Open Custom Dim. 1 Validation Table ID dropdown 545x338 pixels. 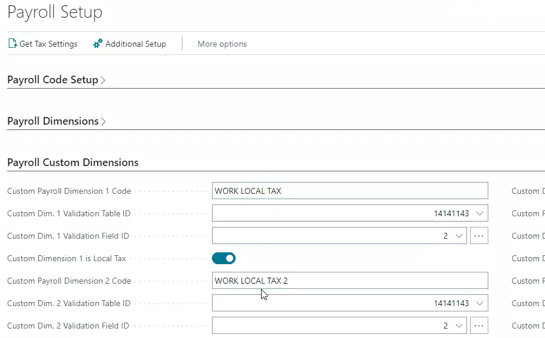479,213
